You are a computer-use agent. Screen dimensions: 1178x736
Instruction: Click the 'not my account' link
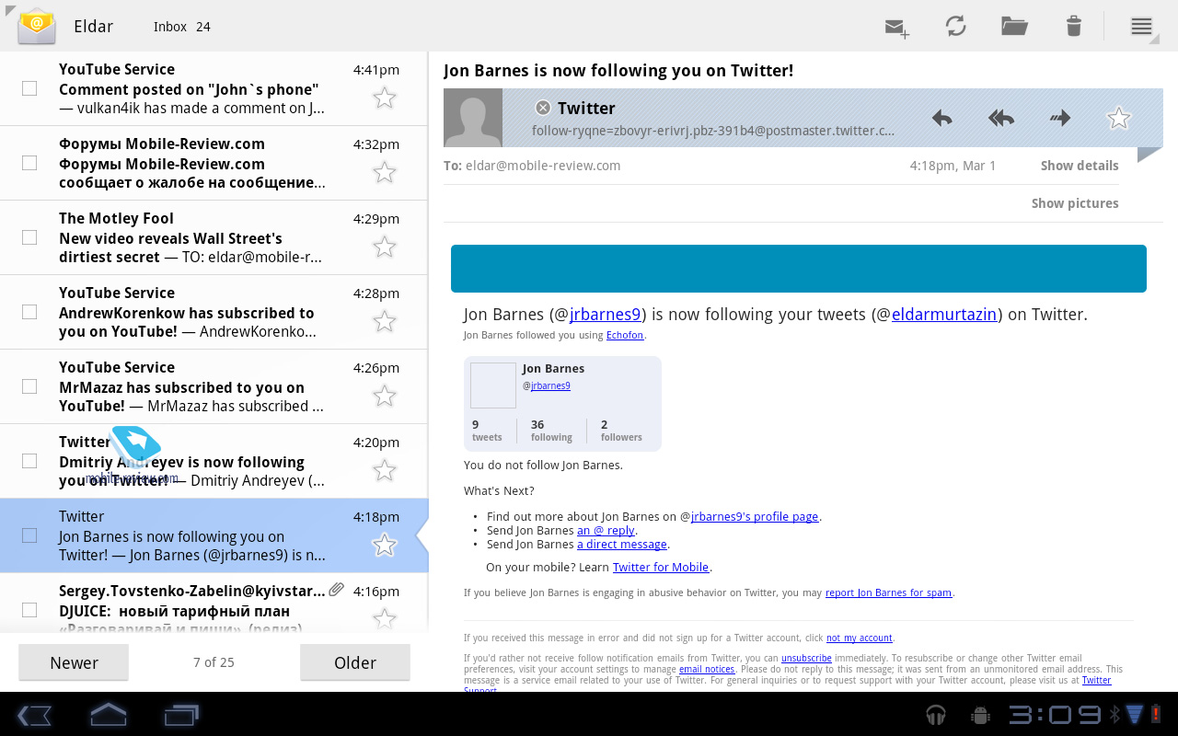coord(860,638)
